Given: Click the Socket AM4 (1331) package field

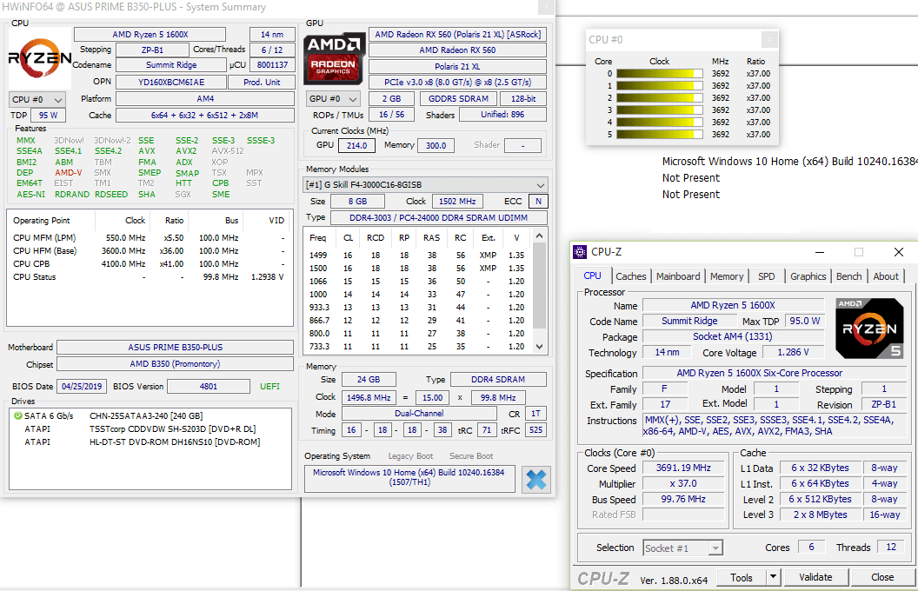Looking at the screenshot, I should coord(733,337).
